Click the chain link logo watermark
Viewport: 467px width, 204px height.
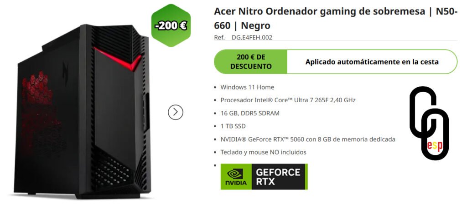coord(429,123)
